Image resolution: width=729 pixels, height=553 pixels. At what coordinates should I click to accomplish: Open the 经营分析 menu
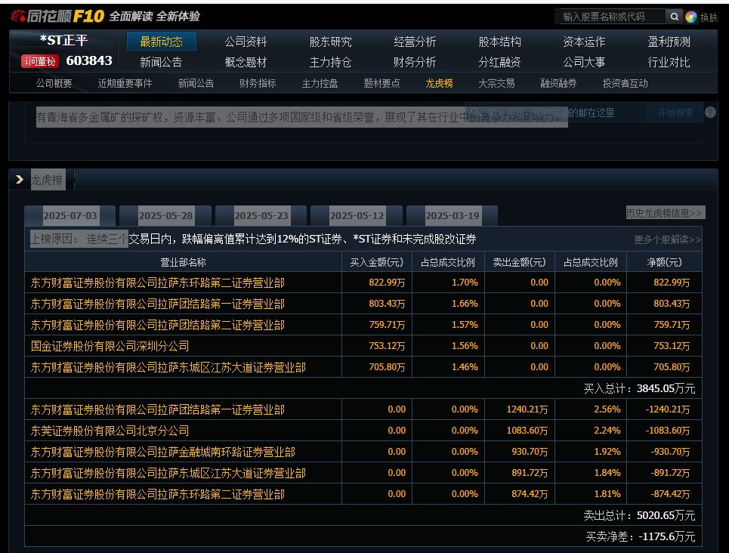coord(415,42)
